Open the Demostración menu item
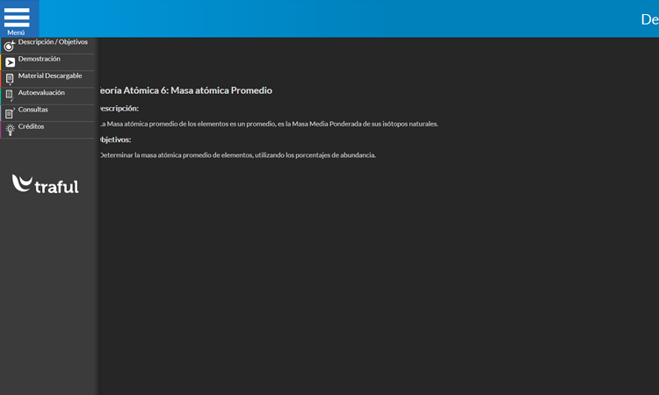The height and width of the screenshot is (395, 659). (40, 59)
